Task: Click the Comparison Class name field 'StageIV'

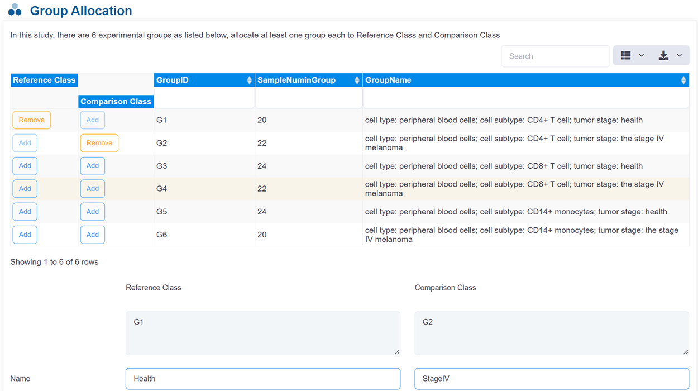Action: [551, 379]
